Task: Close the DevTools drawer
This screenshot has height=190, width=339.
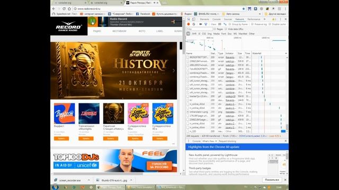Action: [286, 141]
